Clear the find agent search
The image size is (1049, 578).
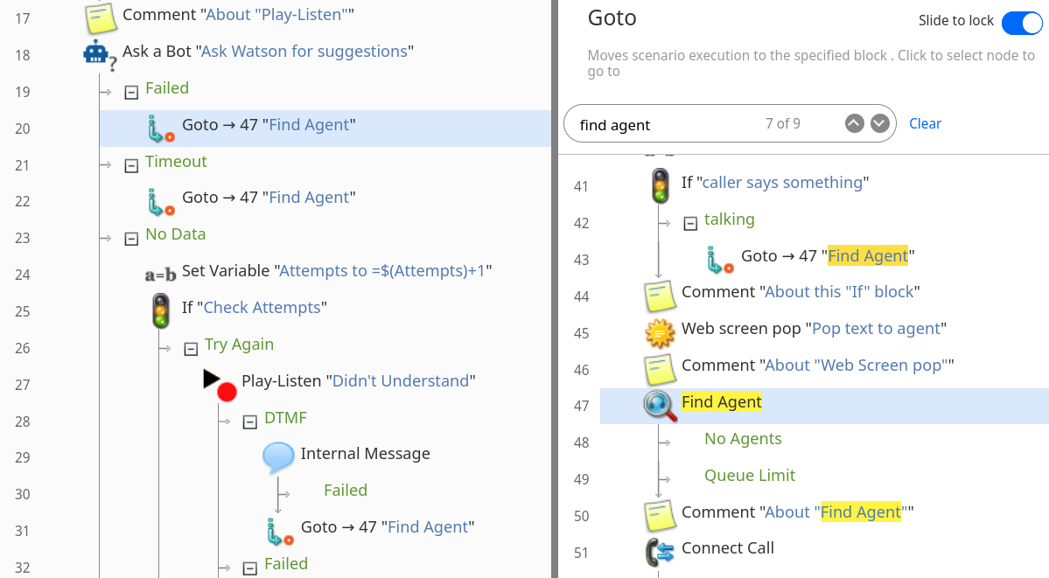(925, 124)
